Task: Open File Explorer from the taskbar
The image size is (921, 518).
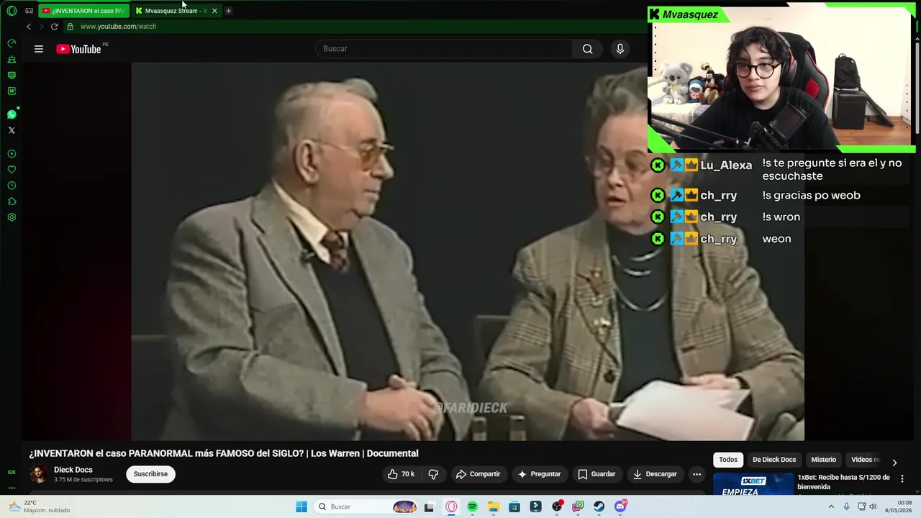Action: pos(494,506)
